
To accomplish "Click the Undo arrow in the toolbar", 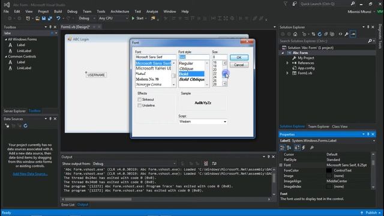I will [x=58, y=19].
